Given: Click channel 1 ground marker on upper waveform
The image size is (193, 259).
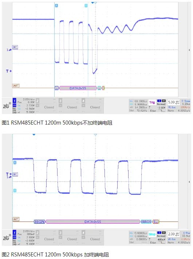Looking at the screenshot, I should [x=9, y=50].
